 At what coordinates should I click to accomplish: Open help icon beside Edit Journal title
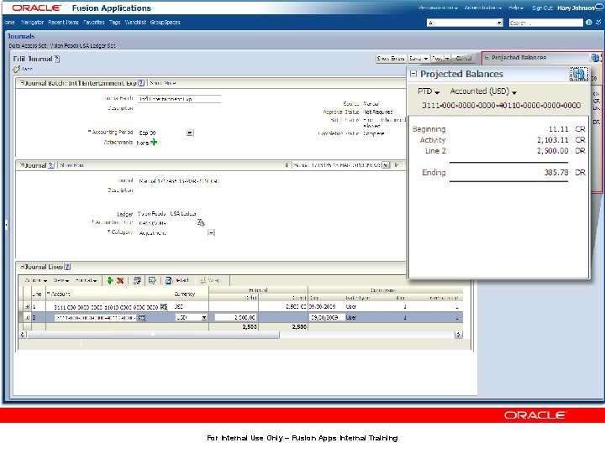pyautogui.click(x=57, y=59)
